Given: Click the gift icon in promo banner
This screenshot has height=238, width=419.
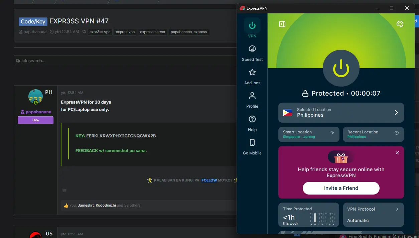Looking at the screenshot, I should tap(341, 157).
